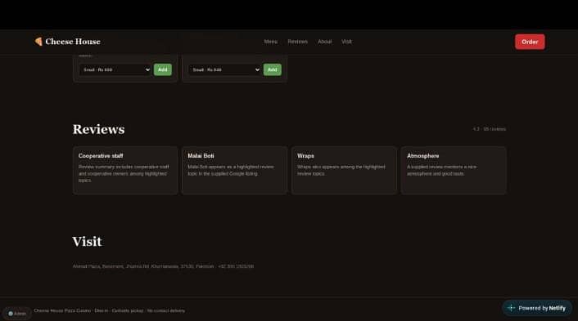The height and width of the screenshot is (321, 578).
Task: Open the second card's size selector
Action: [x=224, y=69]
